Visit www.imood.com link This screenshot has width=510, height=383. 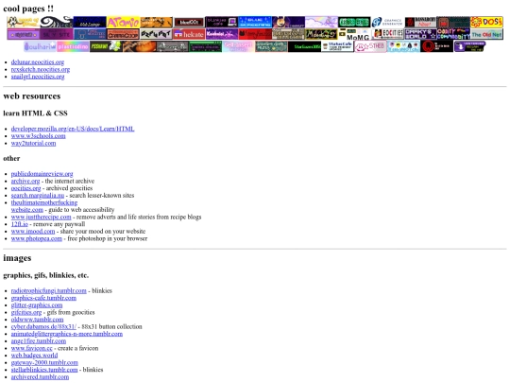33,232
